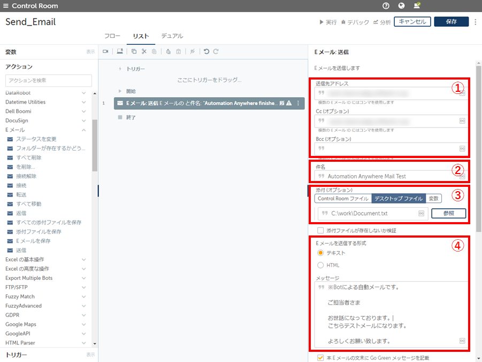Open the three-dot menu on the Eメール action row
This screenshot has width=482, height=362.
click(x=298, y=103)
